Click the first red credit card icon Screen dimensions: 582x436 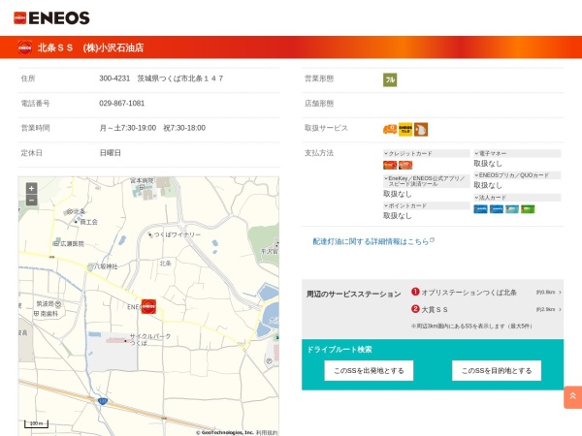(x=390, y=165)
